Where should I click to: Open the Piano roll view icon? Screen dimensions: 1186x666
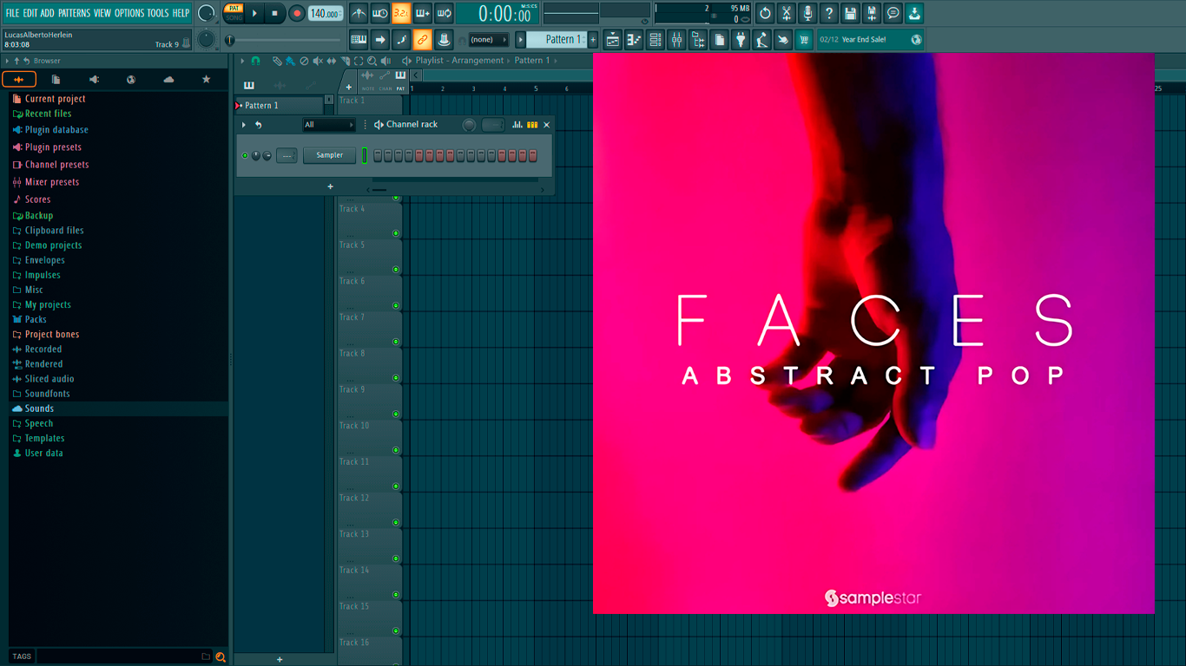click(634, 39)
